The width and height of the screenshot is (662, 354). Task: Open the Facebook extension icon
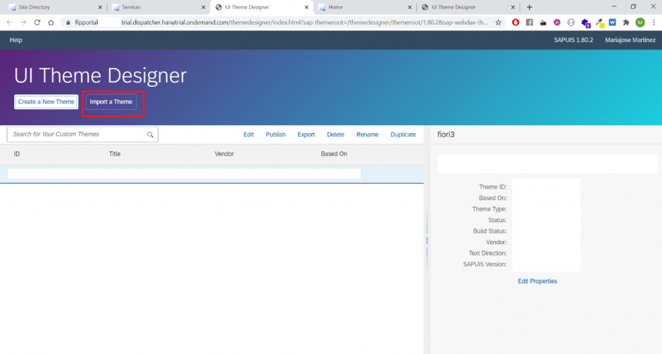(529, 23)
